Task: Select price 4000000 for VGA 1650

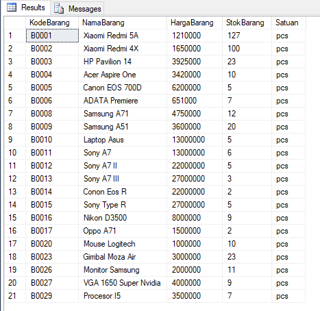Action: click(195, 283)
